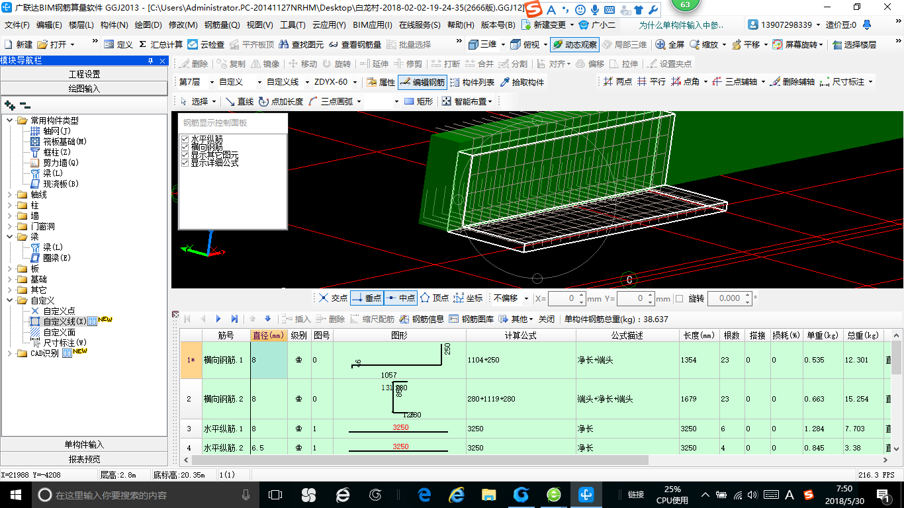Click the 属性 properties icon
This screenshot has height=508, width=904.
click(381, 82)
